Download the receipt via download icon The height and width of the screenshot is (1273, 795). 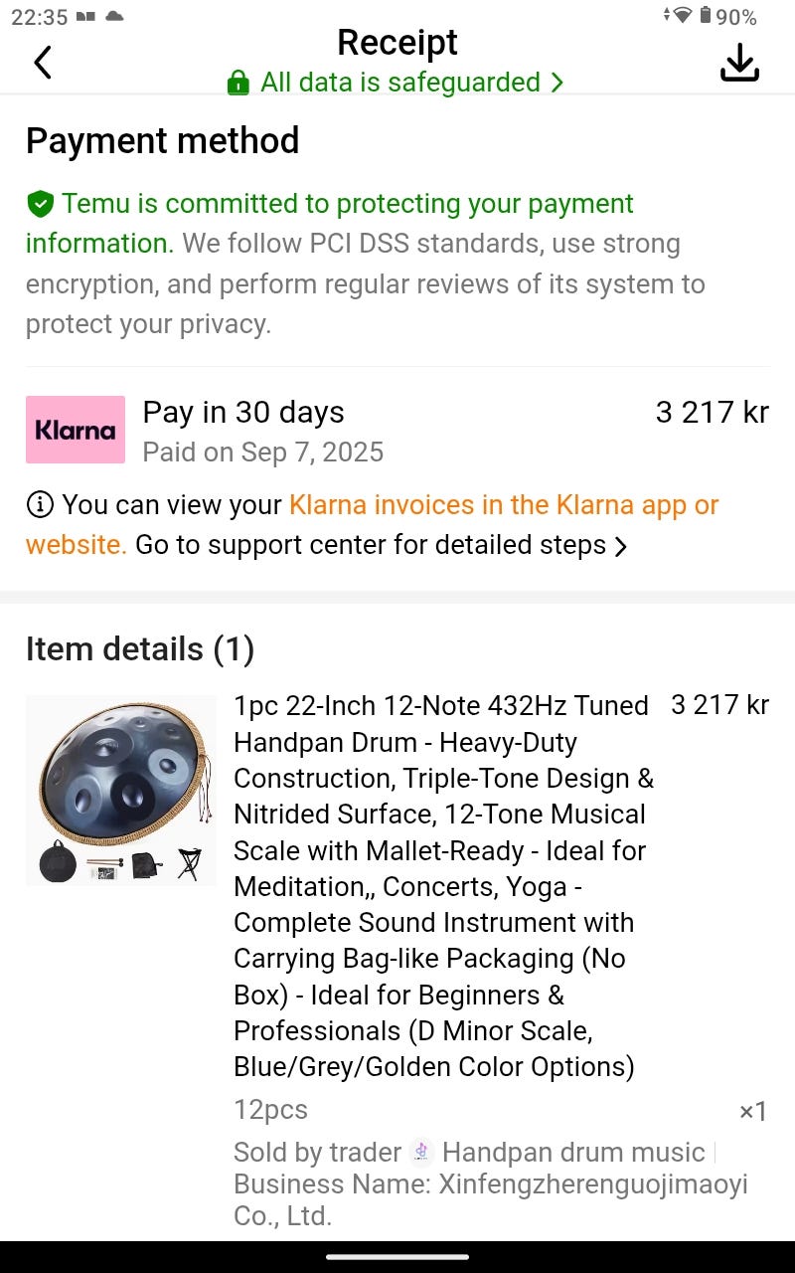tap(739, 65)
